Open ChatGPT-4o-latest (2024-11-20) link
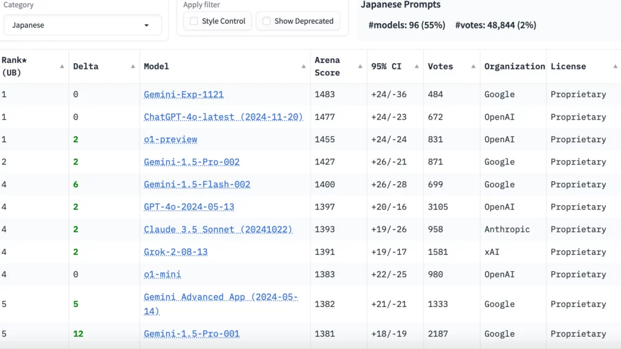This screenshot has width=621, height=349. [223, 117]
